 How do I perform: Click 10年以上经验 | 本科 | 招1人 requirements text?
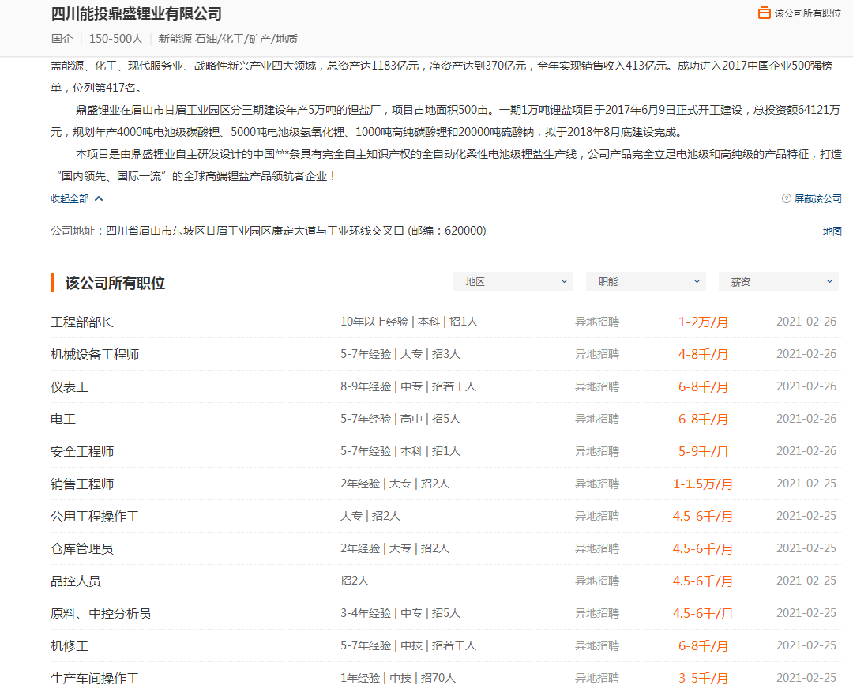tap(409, 322)
